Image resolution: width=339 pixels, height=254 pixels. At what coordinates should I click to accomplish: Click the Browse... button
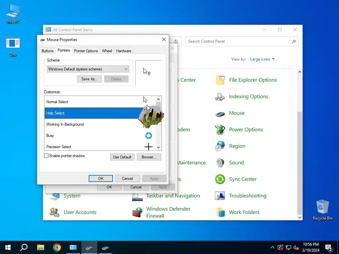coord(149,157)
